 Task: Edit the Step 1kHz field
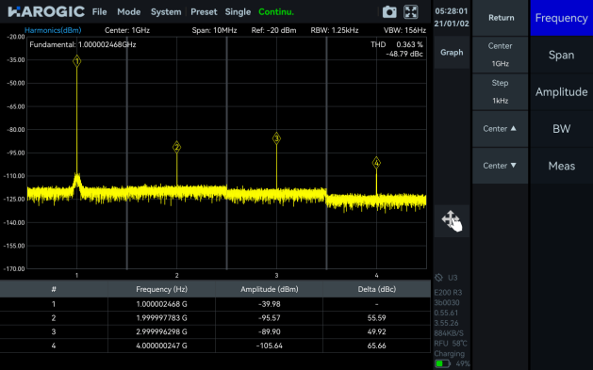coord(500,91)
